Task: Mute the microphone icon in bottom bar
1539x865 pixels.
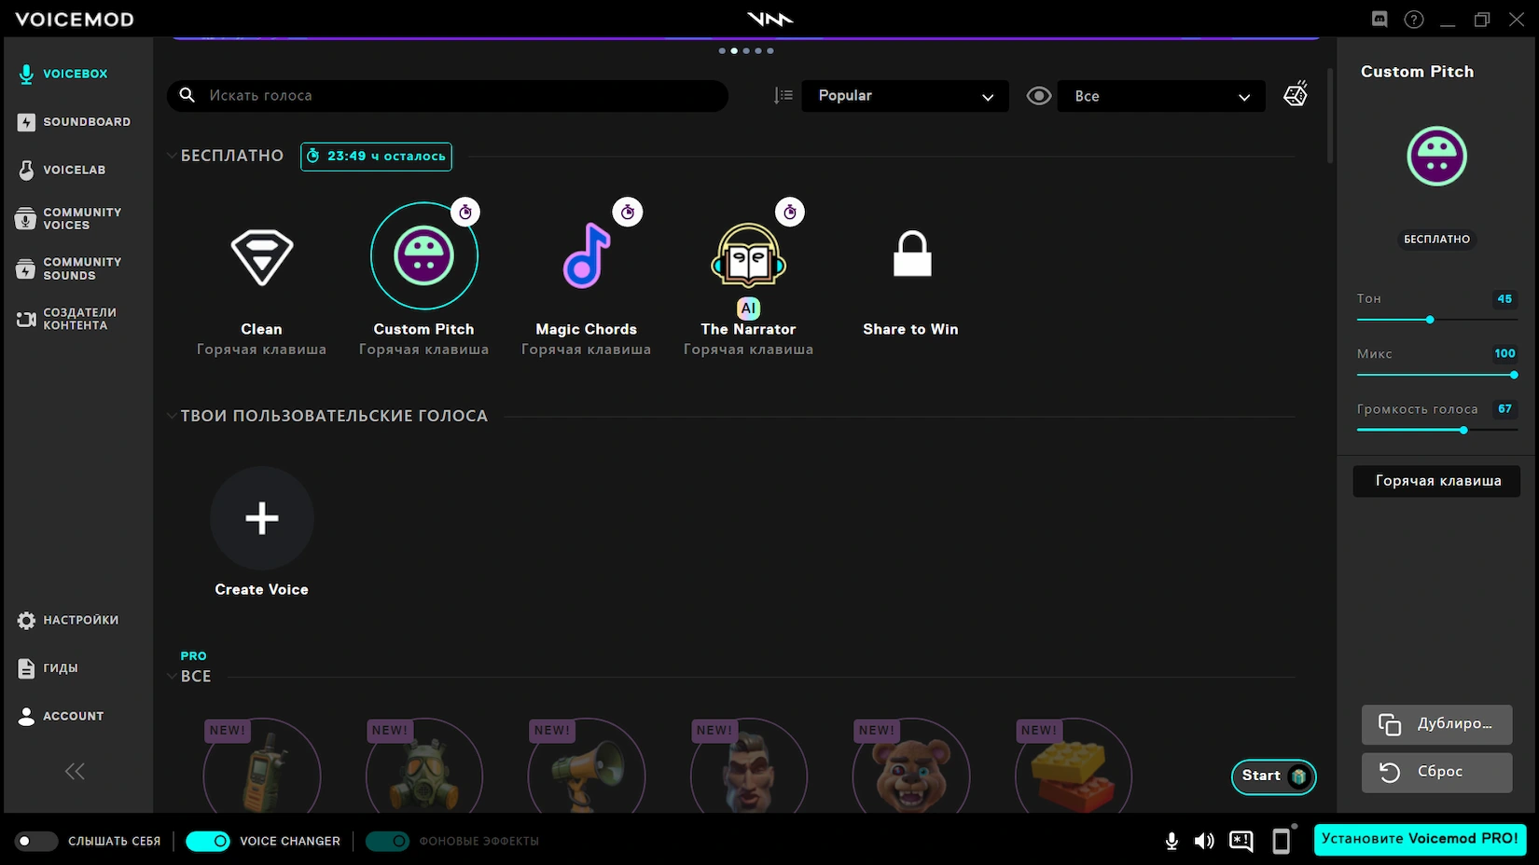Action: pyautogui.click(x=1172, y=841)
